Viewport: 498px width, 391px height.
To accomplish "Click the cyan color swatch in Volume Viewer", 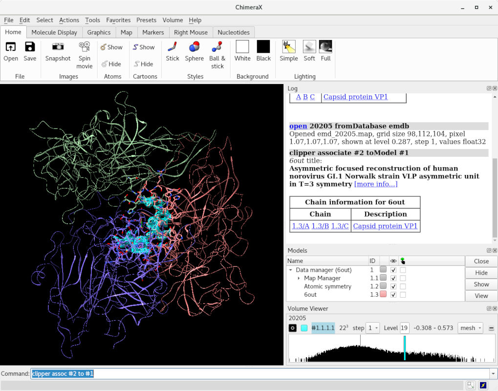I will click(x=304, y=328).
